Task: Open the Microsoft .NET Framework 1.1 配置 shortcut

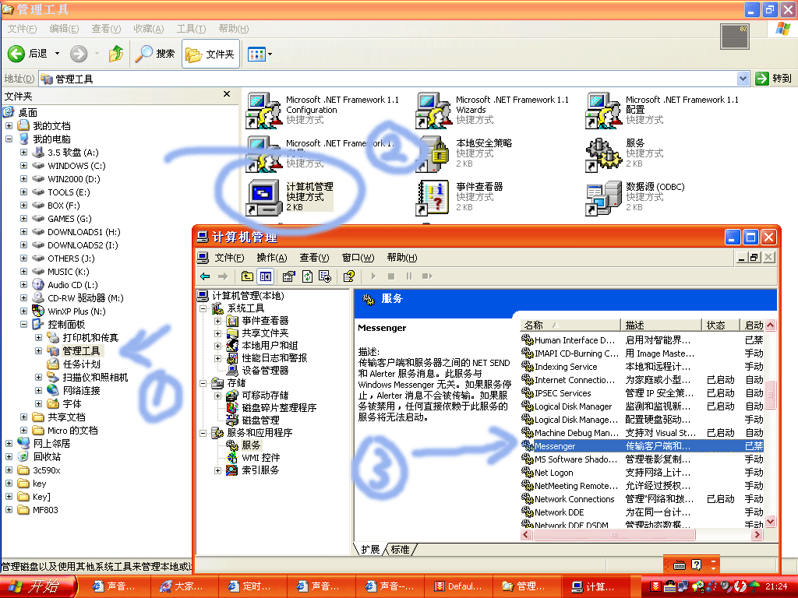Action: pos(603,110)
